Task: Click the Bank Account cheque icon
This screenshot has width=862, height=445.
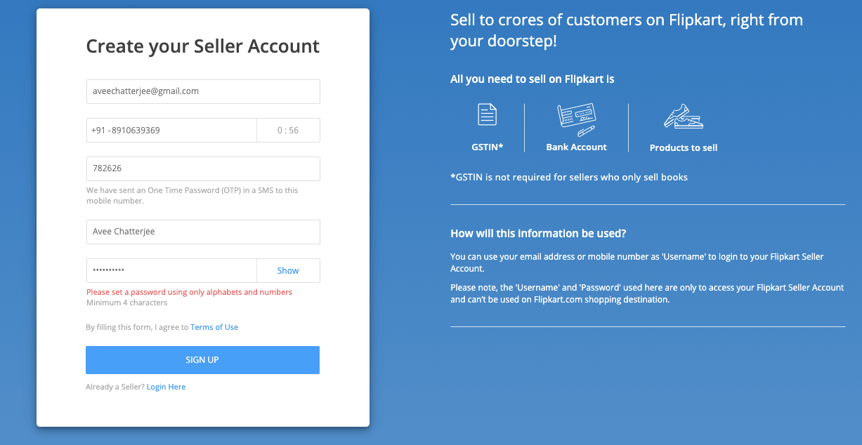Action: [576, 120]
